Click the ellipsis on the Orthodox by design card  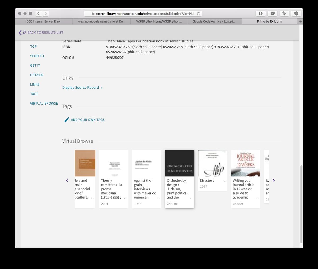point(191,198)
